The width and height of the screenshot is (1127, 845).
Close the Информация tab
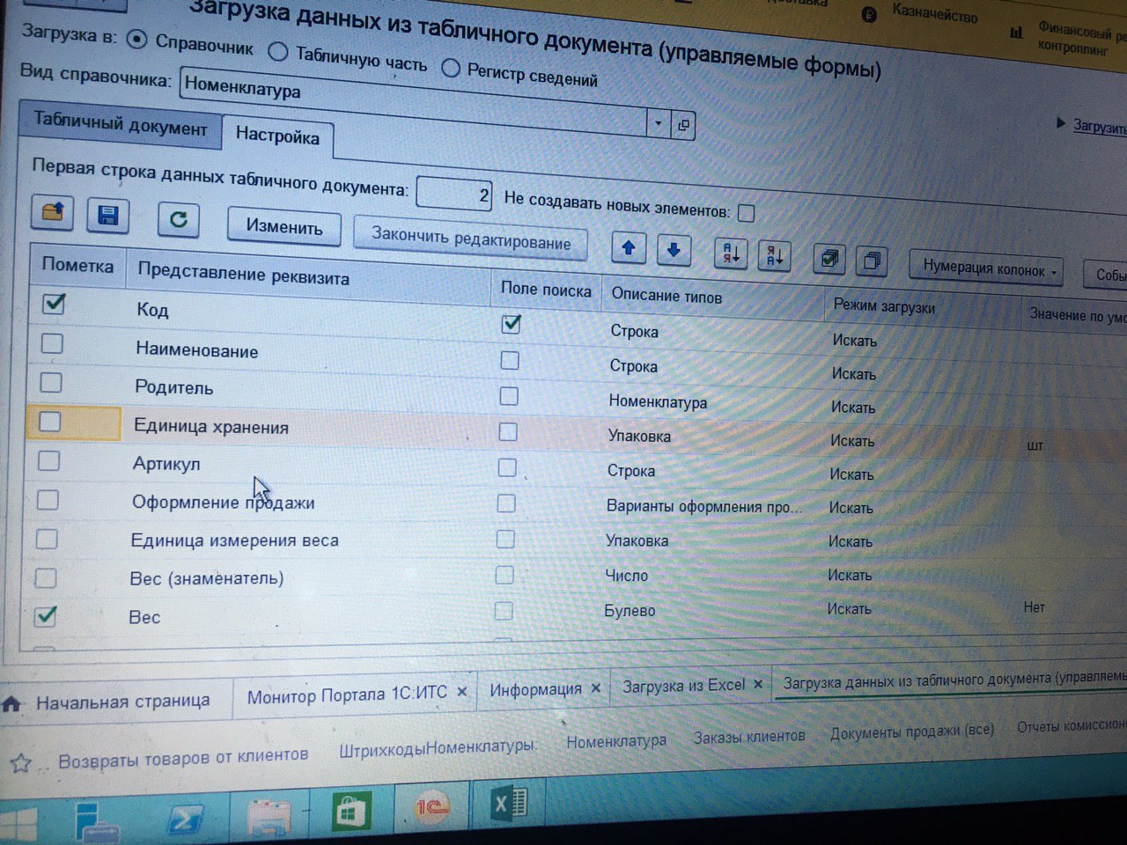596,688
